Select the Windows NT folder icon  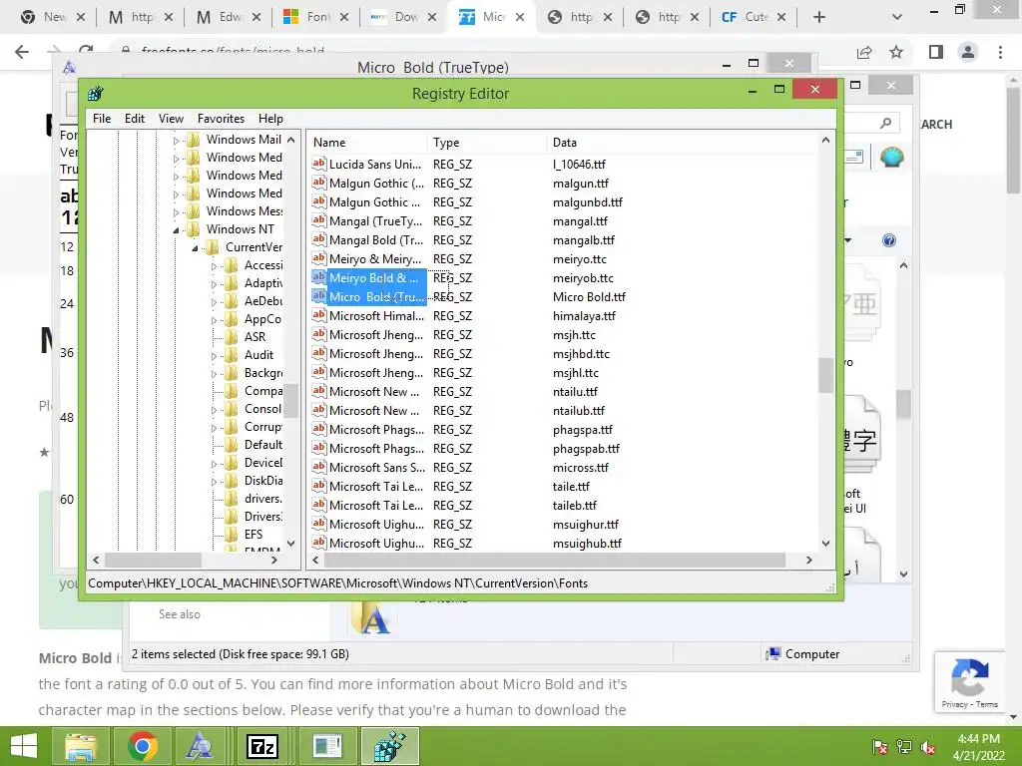click(193, 228)
